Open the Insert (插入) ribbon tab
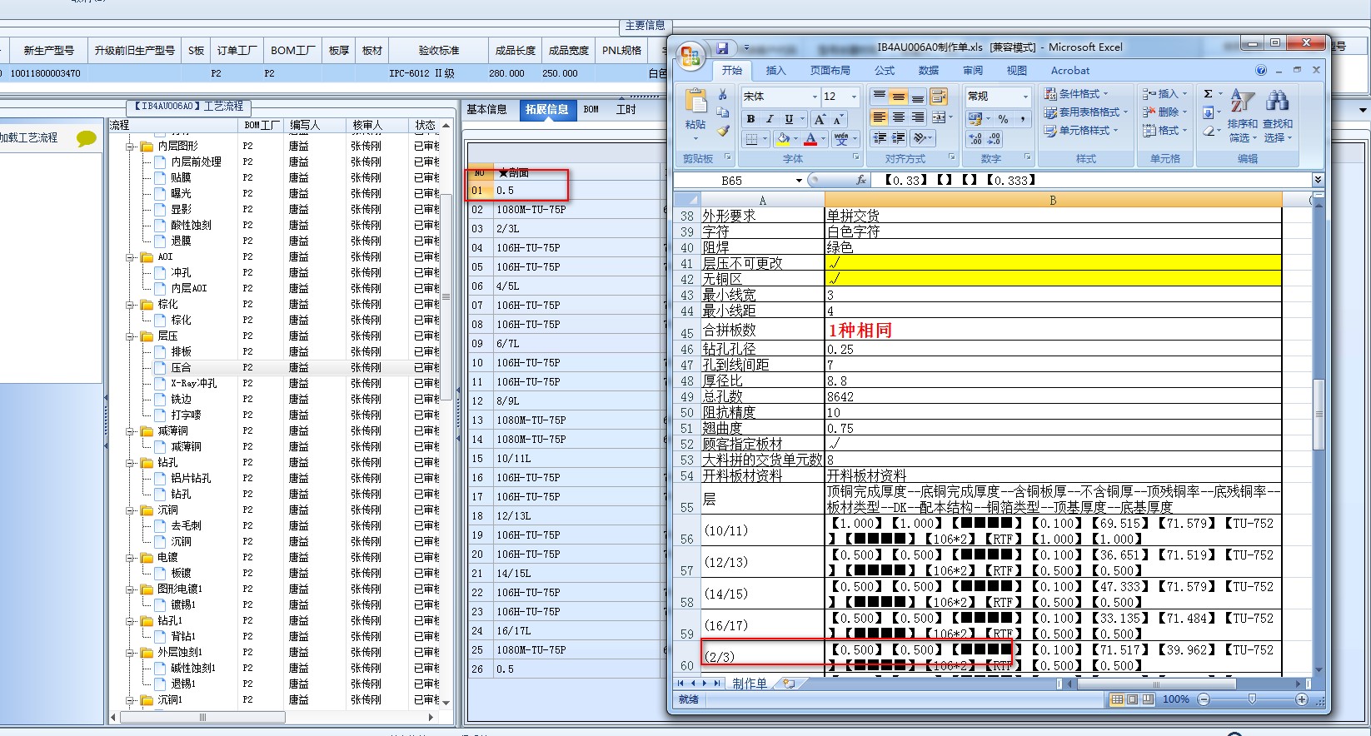 (775, 71)
